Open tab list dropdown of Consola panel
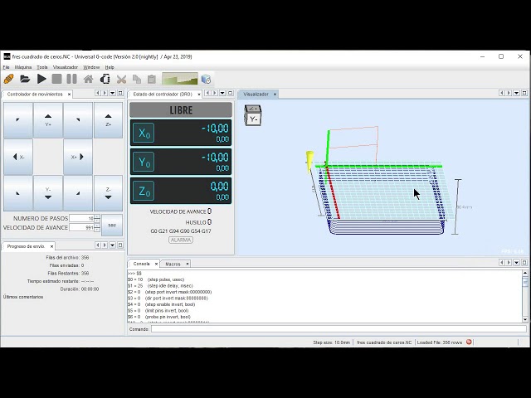531x398 pixels. [x=516, y=263]
